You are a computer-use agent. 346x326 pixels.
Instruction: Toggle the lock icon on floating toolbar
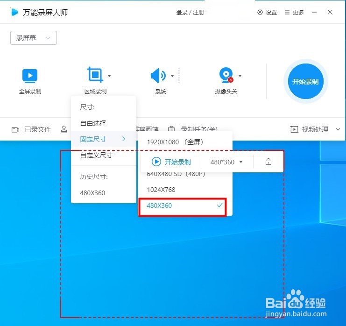point(268,162)
